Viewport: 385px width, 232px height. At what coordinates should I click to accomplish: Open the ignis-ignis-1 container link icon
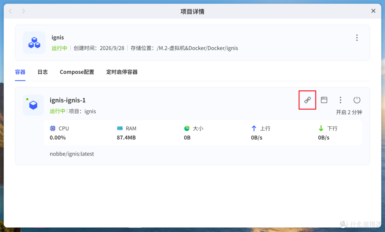point(307,100)
